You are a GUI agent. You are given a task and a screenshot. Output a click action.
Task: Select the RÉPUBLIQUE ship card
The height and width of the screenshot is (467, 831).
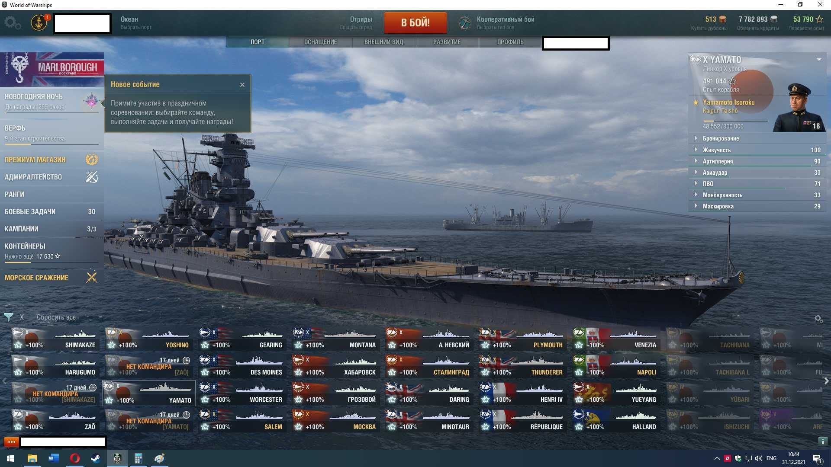pos(522,421)
